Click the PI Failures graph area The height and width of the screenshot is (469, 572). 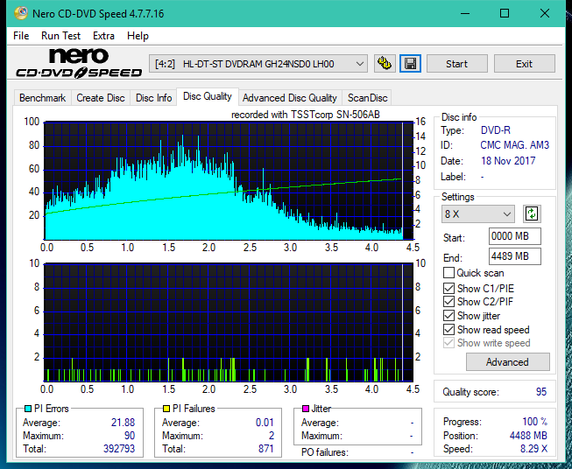click(229, 323)
